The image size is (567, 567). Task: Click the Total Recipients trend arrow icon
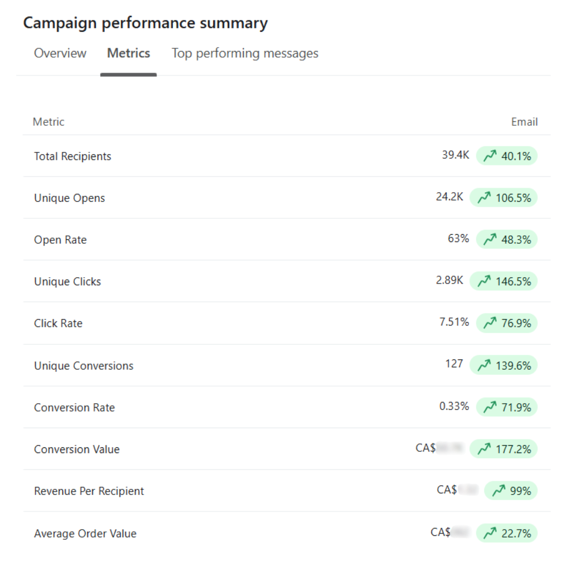click(490, 156)
